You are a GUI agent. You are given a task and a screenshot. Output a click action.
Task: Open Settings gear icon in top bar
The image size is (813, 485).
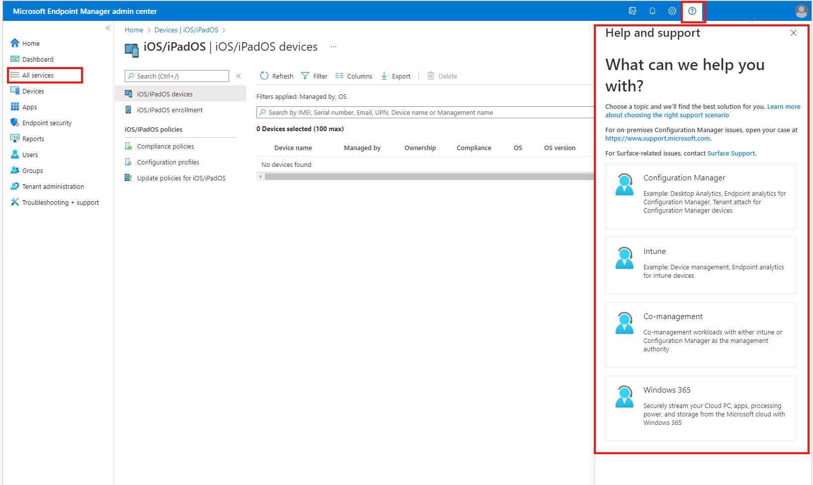pyautogui.click(x=672, y=11)
